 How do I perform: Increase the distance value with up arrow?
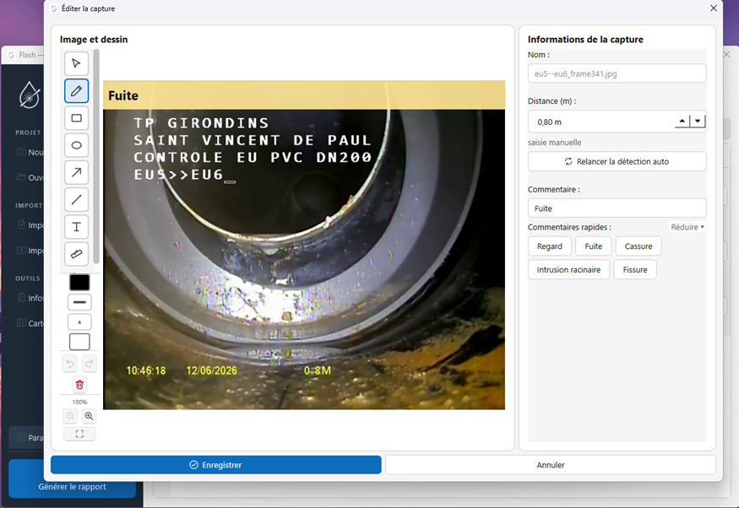(x=682, y=122)
